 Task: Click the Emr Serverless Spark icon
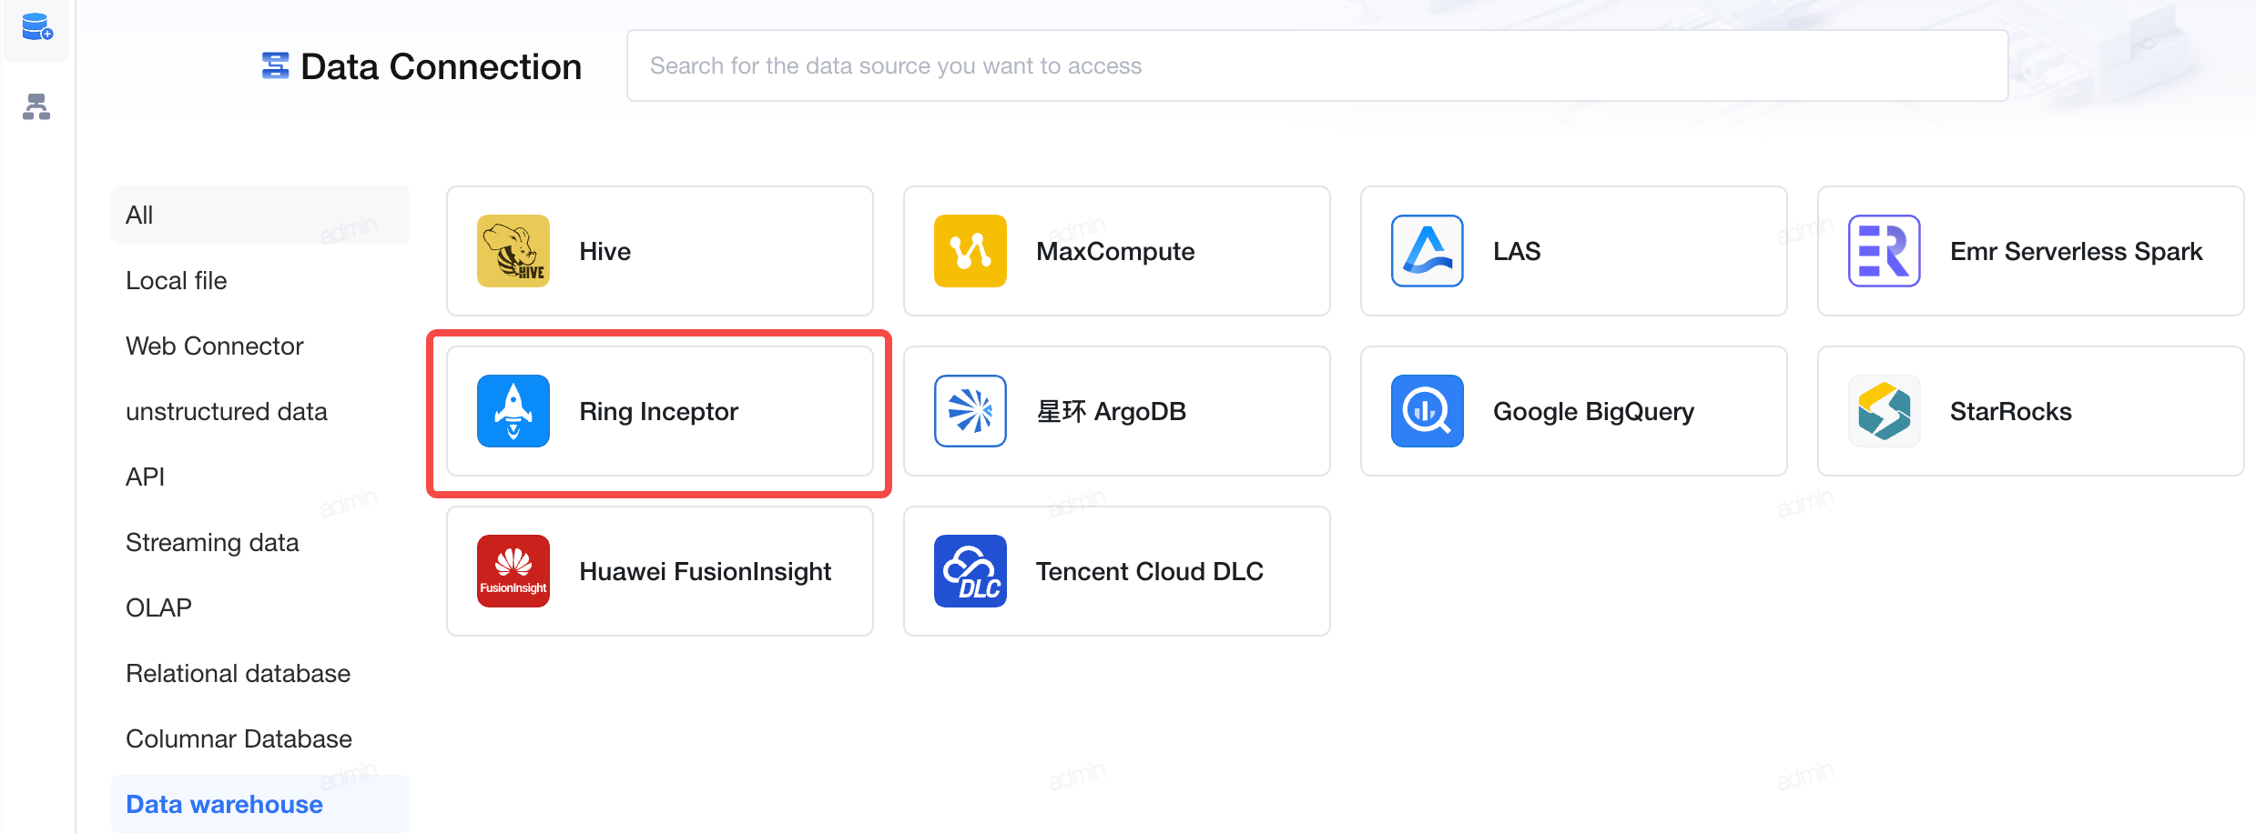click(x=1885, y=251)
